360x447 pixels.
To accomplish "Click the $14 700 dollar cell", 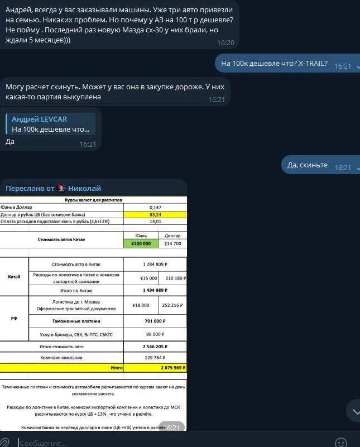I will click(172, 243).
